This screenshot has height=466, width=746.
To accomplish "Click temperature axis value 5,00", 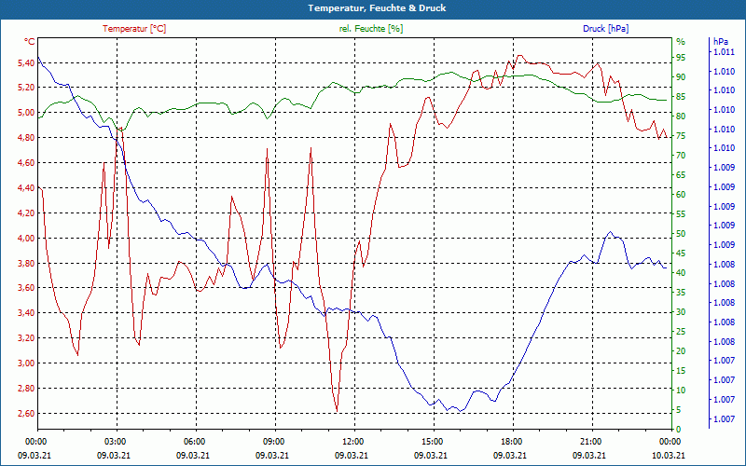I will [x=26, y=113].
